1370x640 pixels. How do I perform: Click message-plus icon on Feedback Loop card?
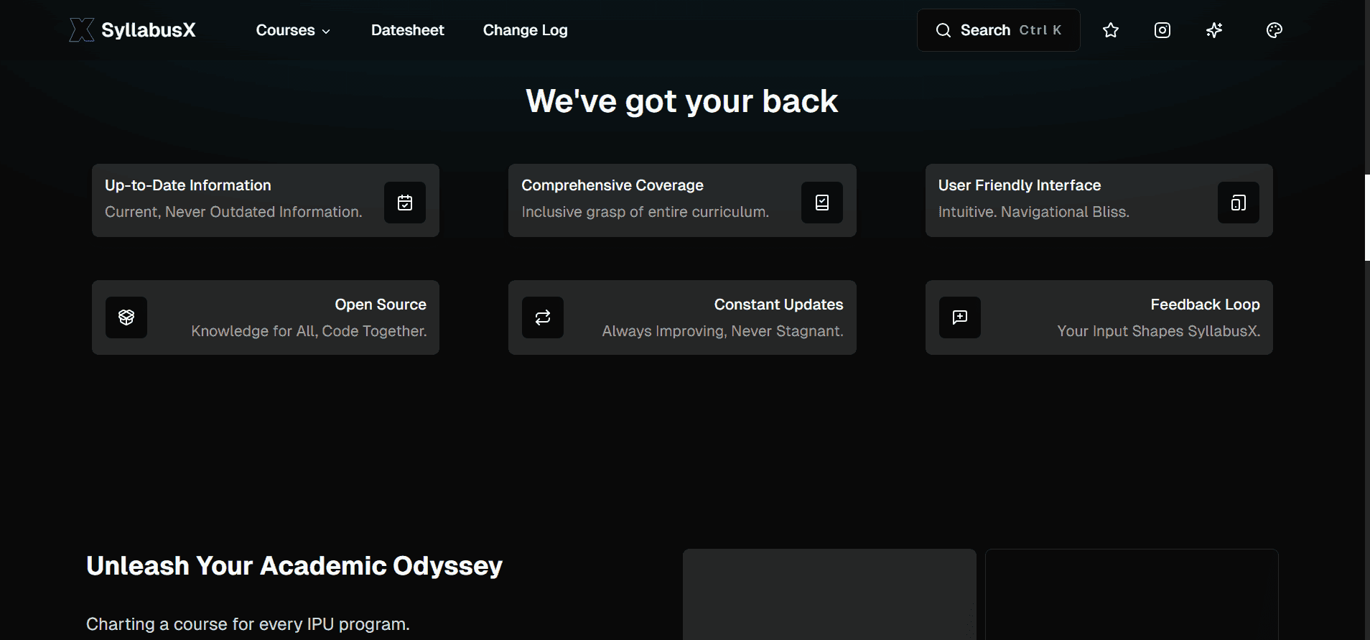(960, 317)
